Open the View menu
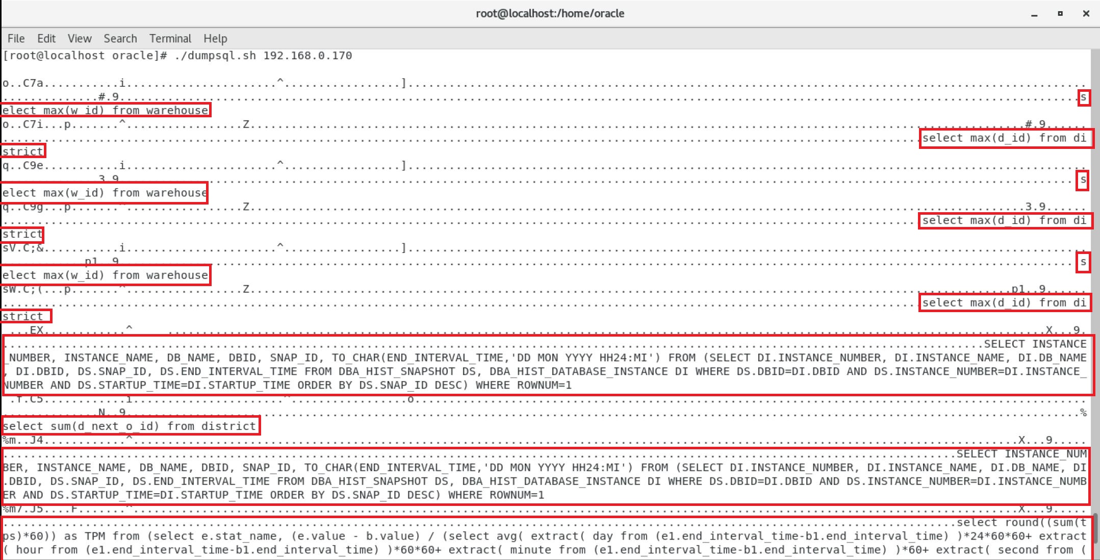 pyautogui.click(x=80, y=39)
